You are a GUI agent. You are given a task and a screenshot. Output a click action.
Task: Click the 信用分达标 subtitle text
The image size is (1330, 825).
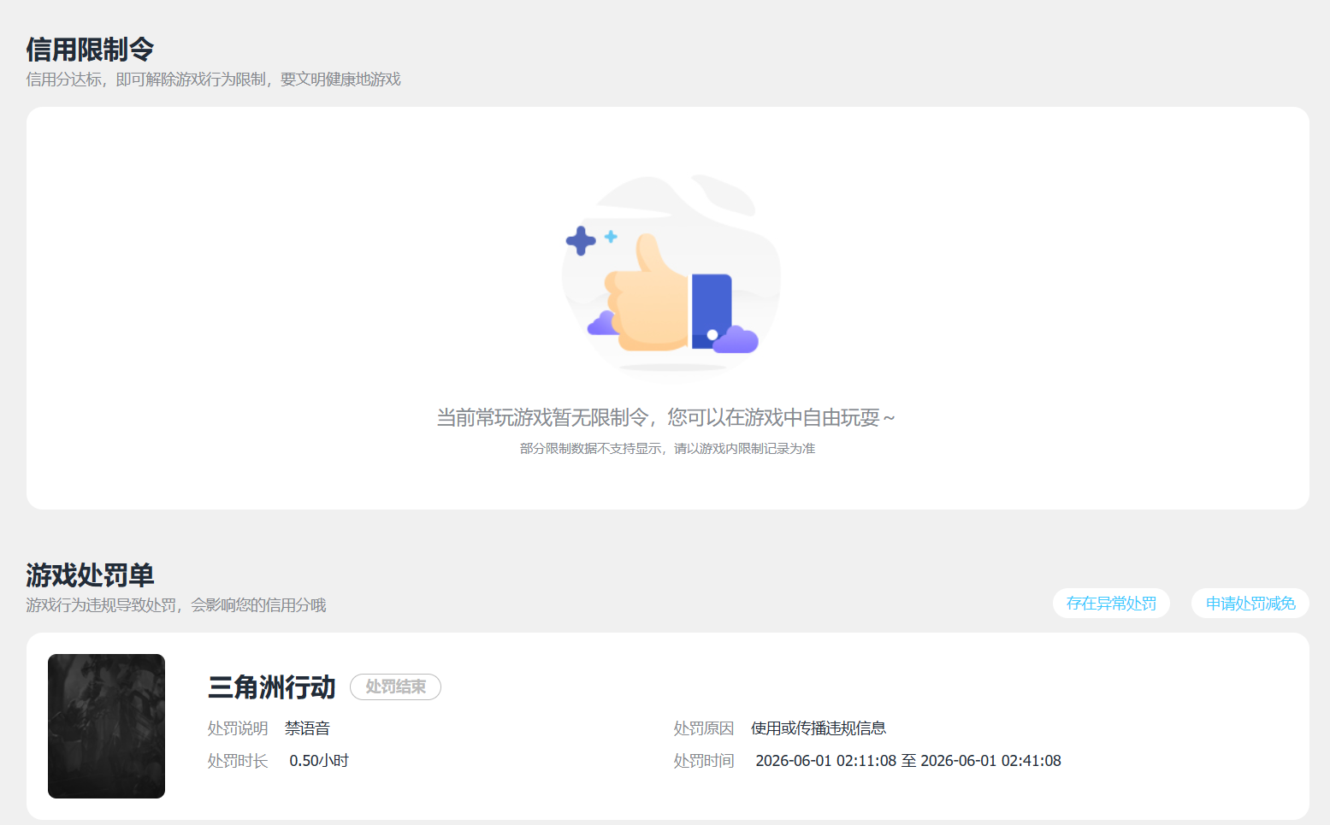click(x=213, y=80)
